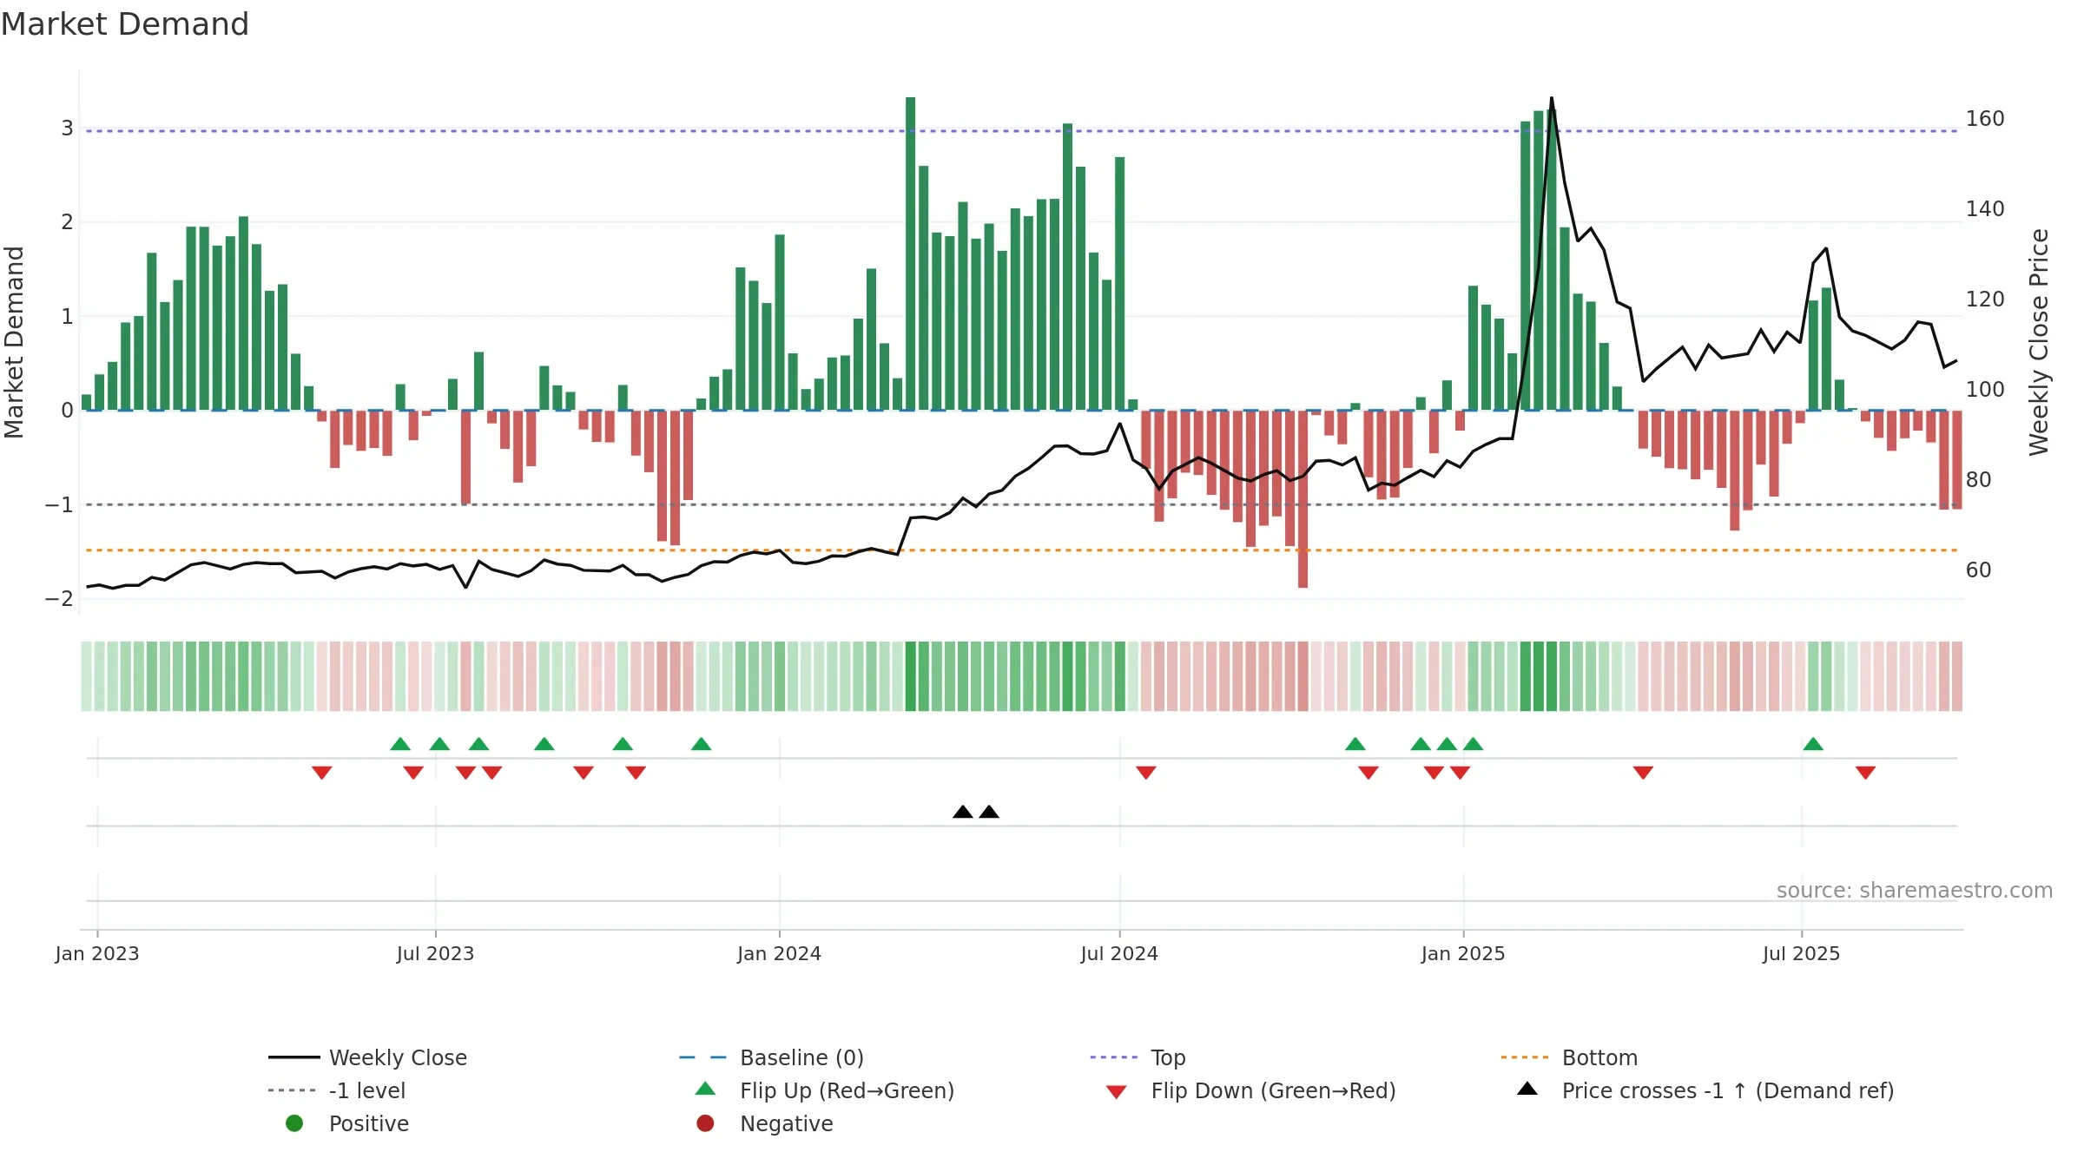
Task: Click the peak of the Weekly Close price line
Action: click(1552, 98)
